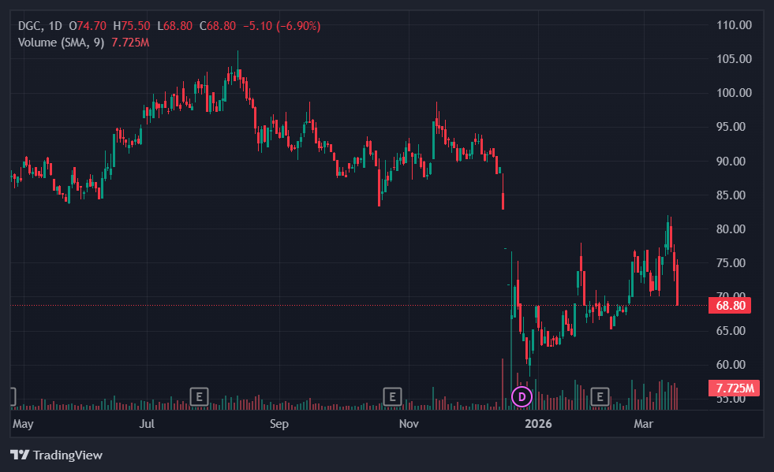
Task: Click the 7.725M value in the volume legend
Action: point(130,42)
